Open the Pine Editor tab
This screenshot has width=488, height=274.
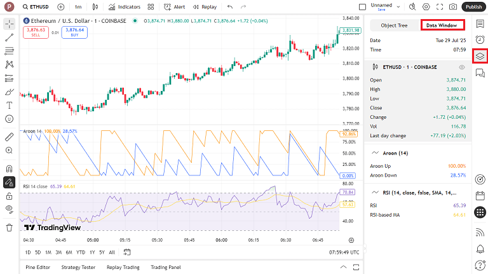[x=37, y=267]
